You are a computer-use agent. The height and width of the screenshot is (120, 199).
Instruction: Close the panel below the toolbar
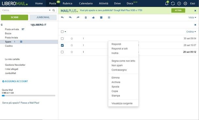click(195, 25)
